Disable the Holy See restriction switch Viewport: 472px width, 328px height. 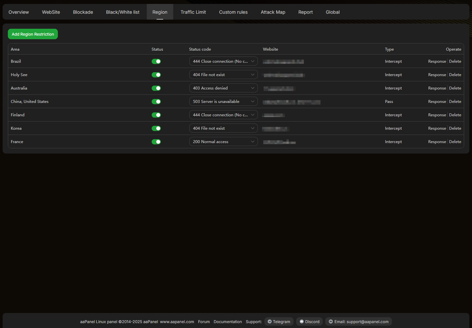click(x=156, y=75)
